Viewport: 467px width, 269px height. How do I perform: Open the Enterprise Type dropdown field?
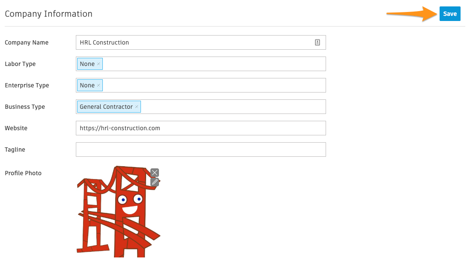214,85
